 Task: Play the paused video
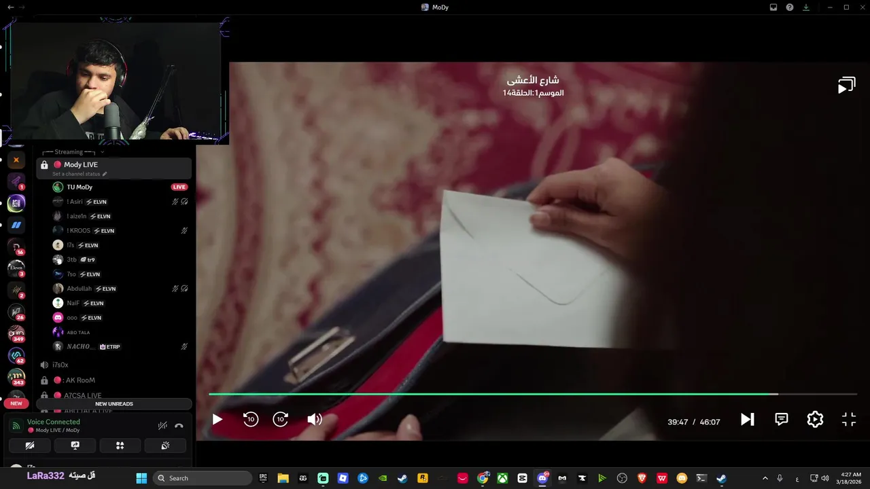pos(217,420)
